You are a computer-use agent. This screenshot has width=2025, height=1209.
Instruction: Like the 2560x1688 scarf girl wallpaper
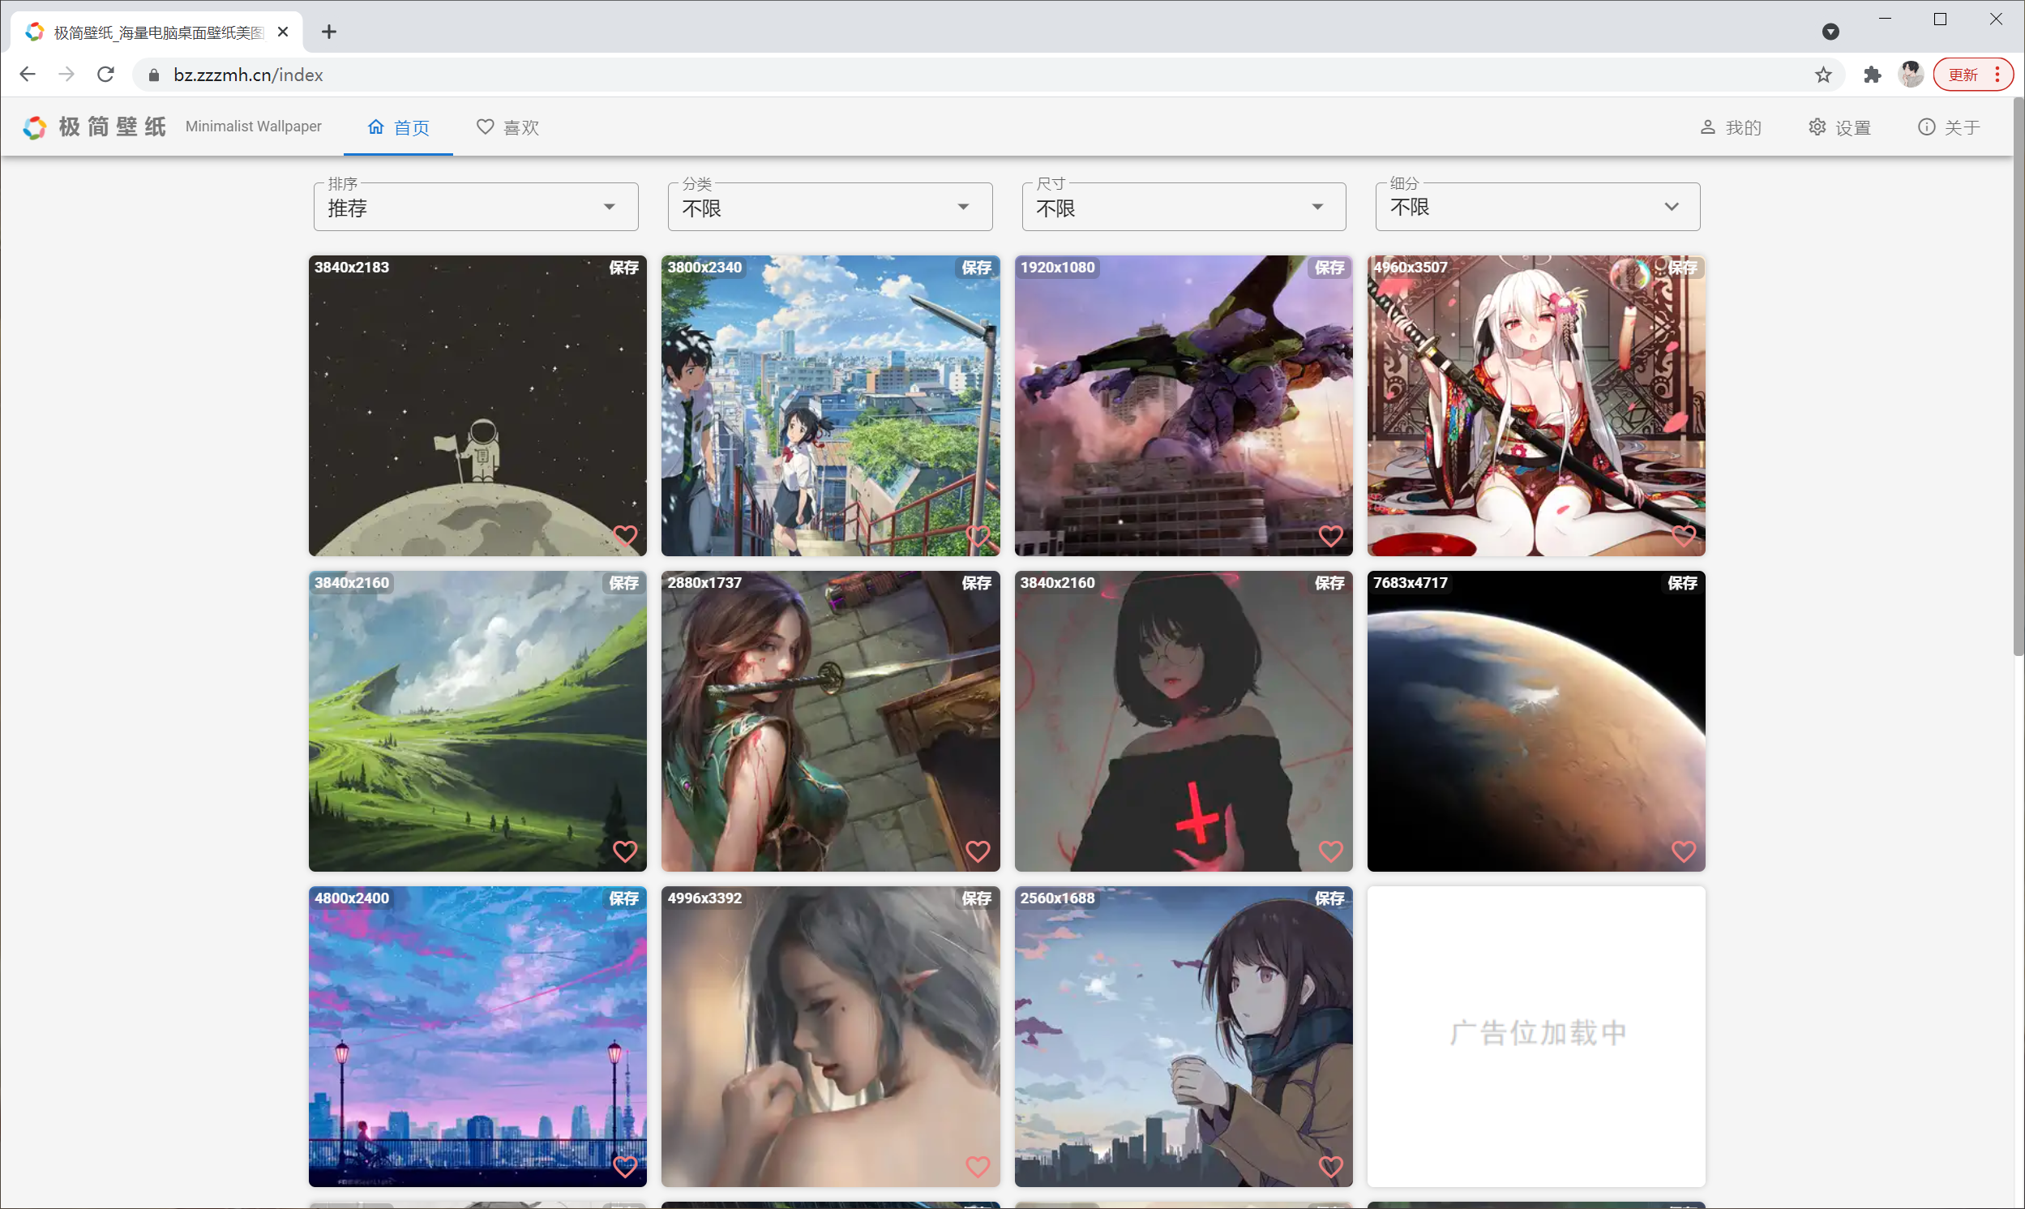1330,1167
